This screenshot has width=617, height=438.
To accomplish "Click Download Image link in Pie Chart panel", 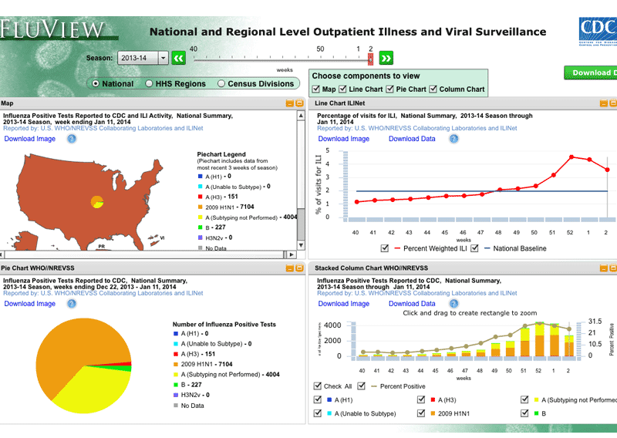I will click(x=30, y=304).
